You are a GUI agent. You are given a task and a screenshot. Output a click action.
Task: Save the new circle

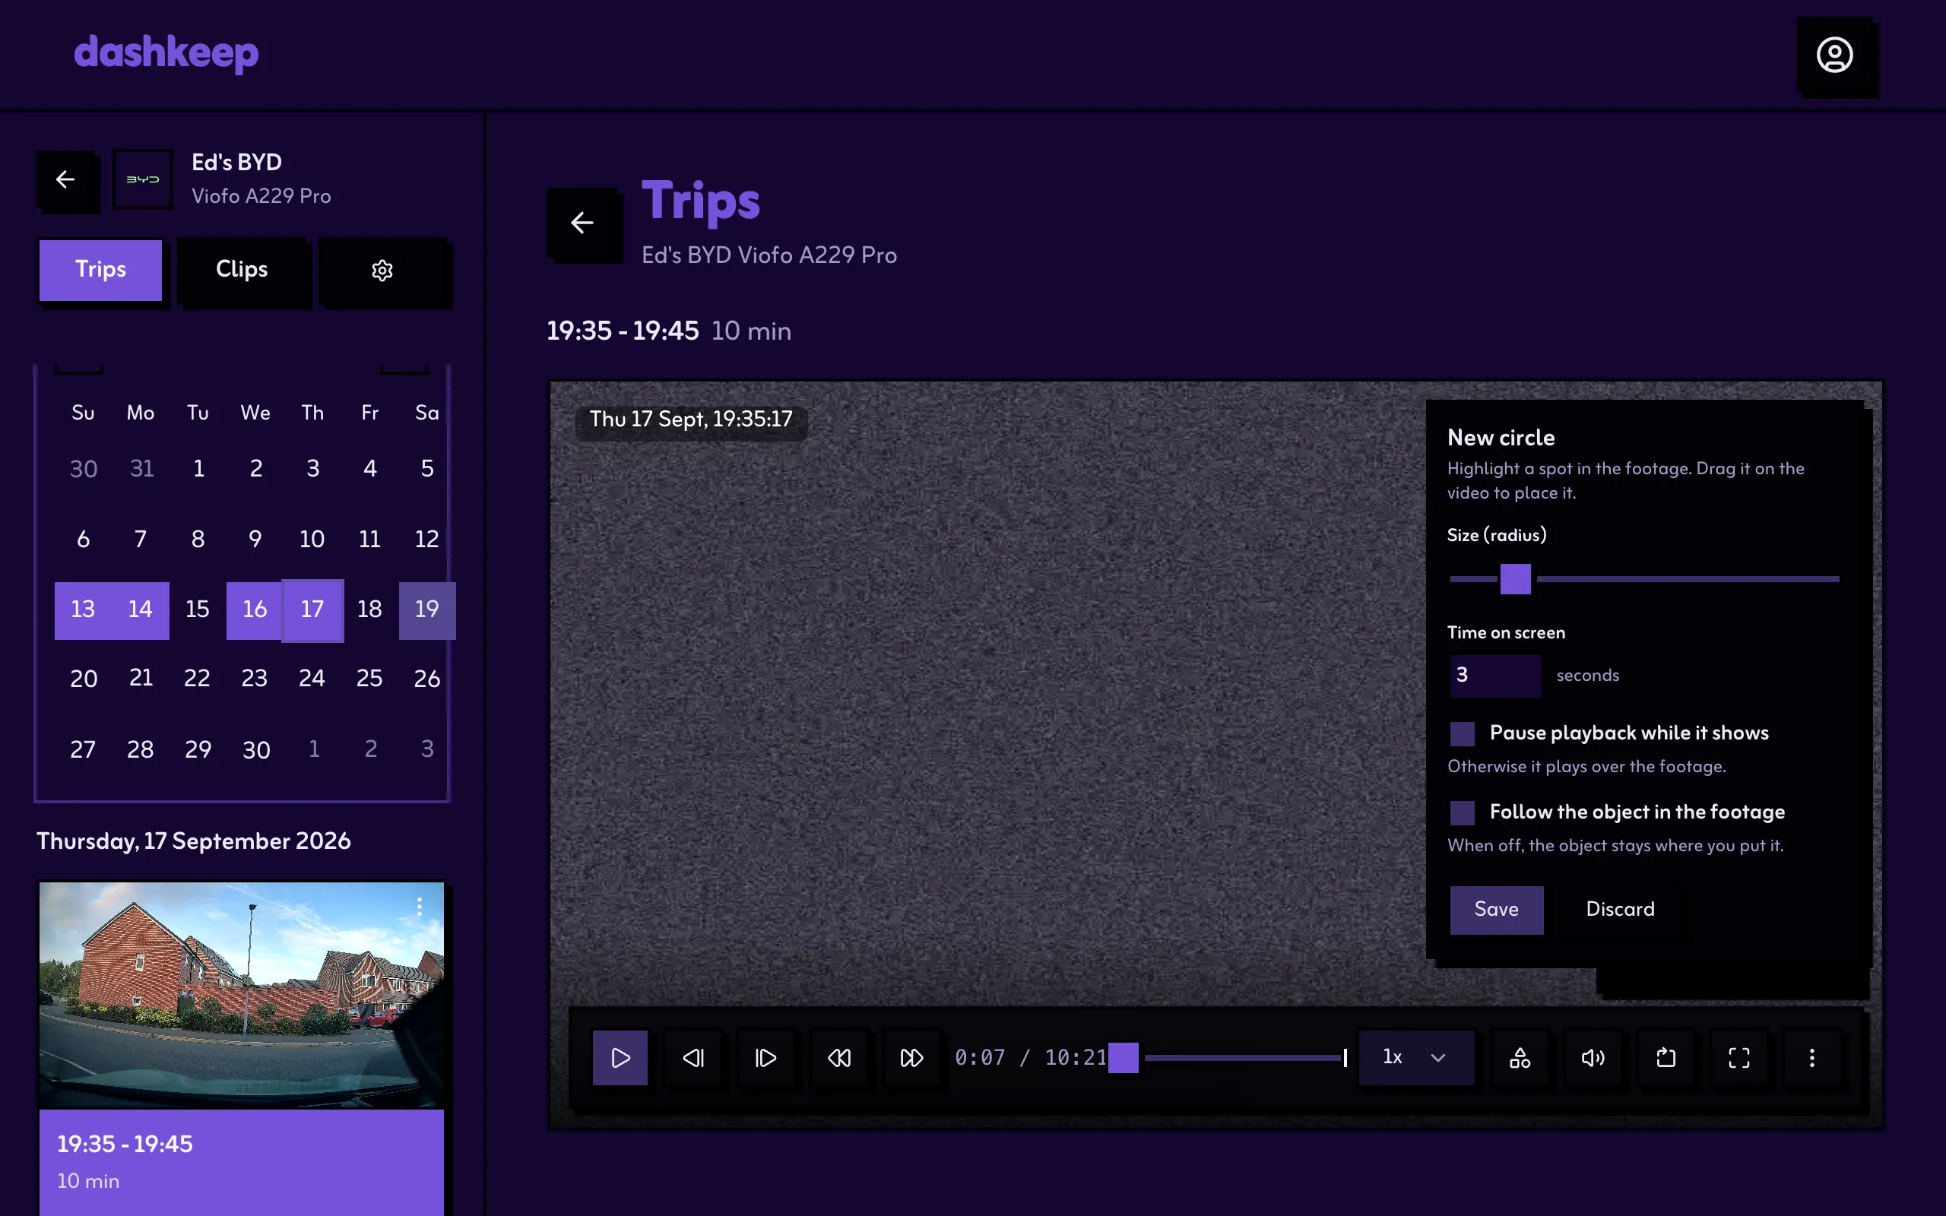pos(1497,910)
